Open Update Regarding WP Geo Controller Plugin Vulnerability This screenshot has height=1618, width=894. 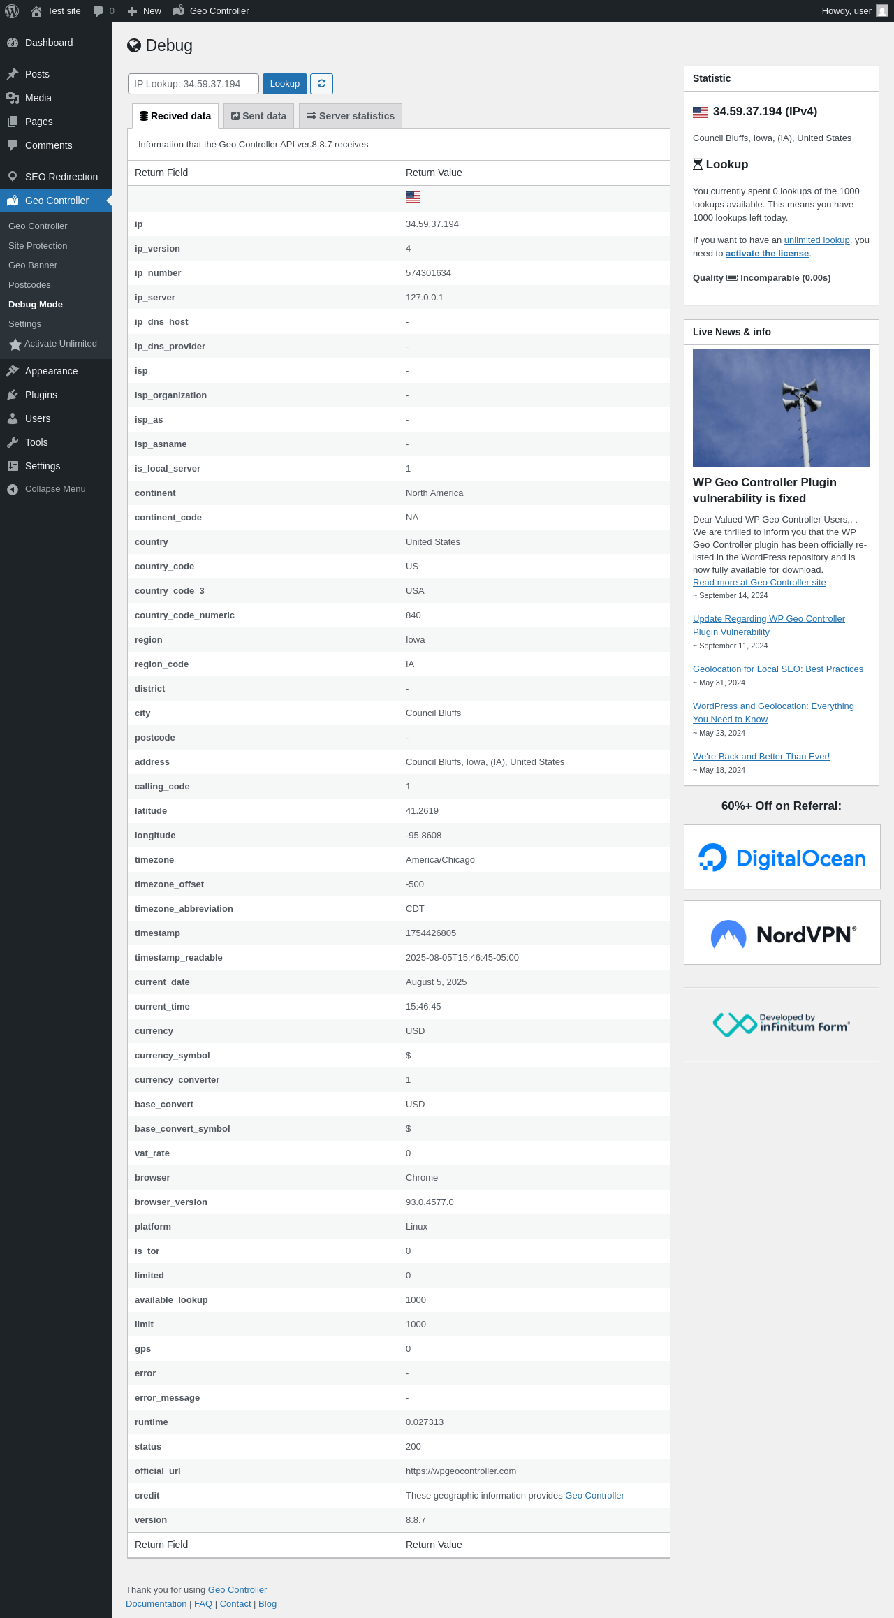(x=769, y=625)
